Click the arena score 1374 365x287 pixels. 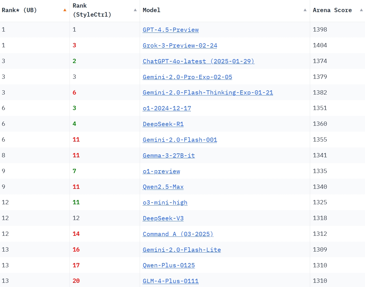pyautogui.click(x=320, y=61)
